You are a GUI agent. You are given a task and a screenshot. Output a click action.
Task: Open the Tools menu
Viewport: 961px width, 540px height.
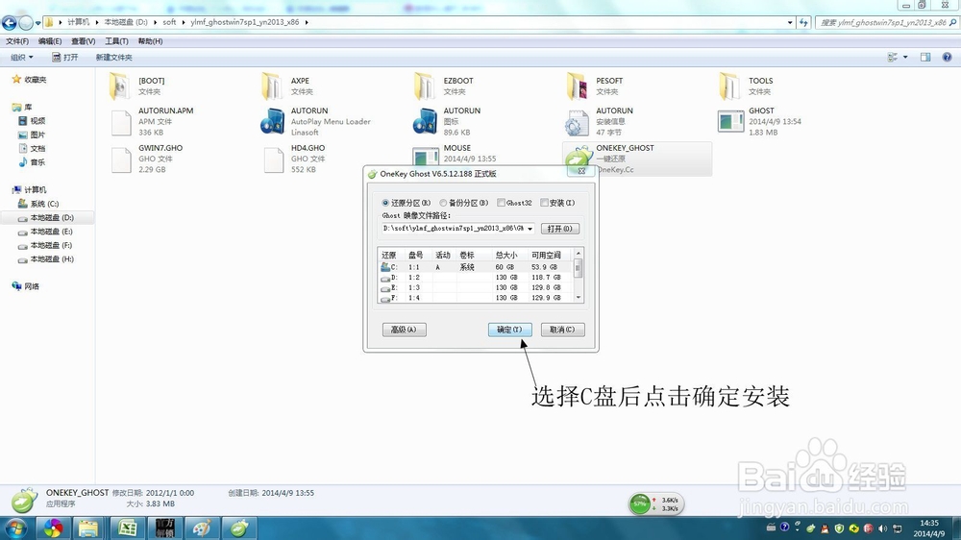tap(116, 41)
